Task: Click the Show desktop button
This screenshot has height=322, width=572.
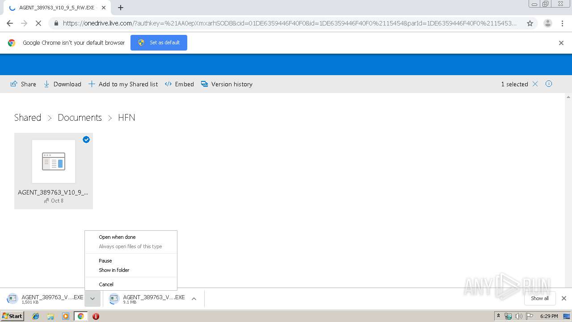Action: click(x=567, y=316)
